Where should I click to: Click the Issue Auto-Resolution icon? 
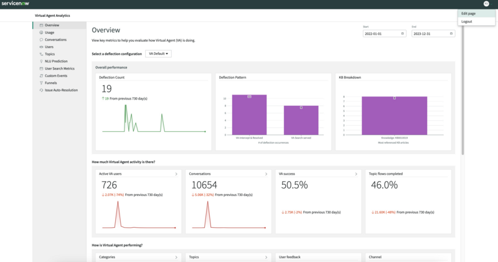(x=41, y=90)
